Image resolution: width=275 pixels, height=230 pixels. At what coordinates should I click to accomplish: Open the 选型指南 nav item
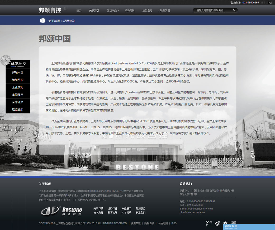click(x=147, y=11)
